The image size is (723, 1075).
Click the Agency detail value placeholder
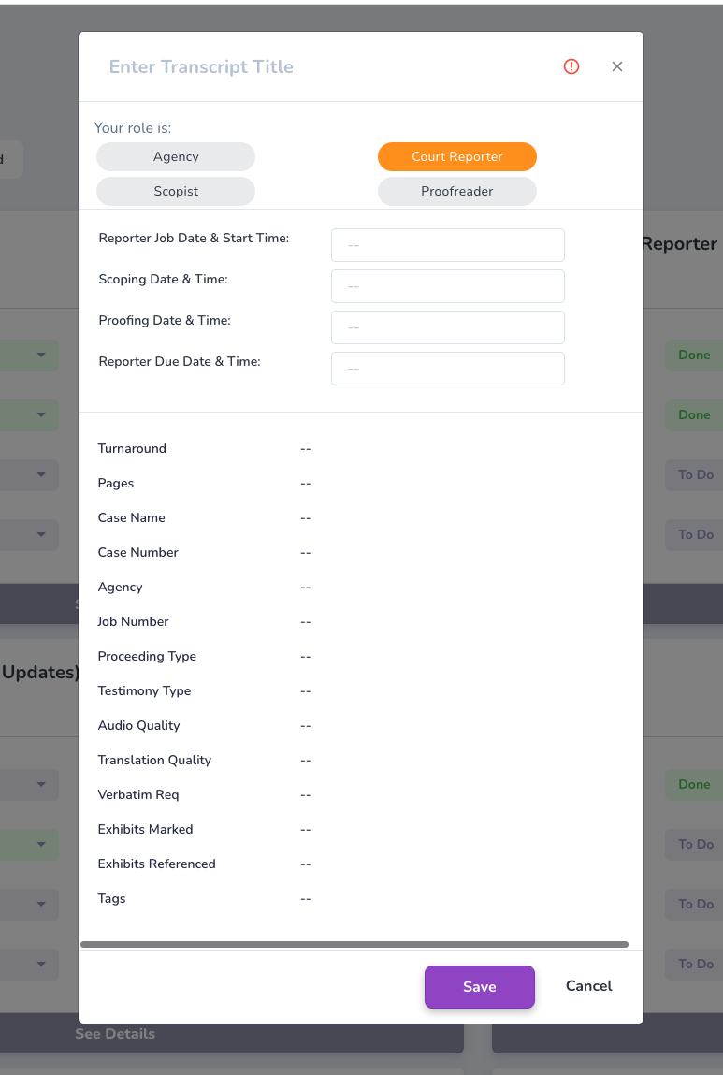(306, 588)
